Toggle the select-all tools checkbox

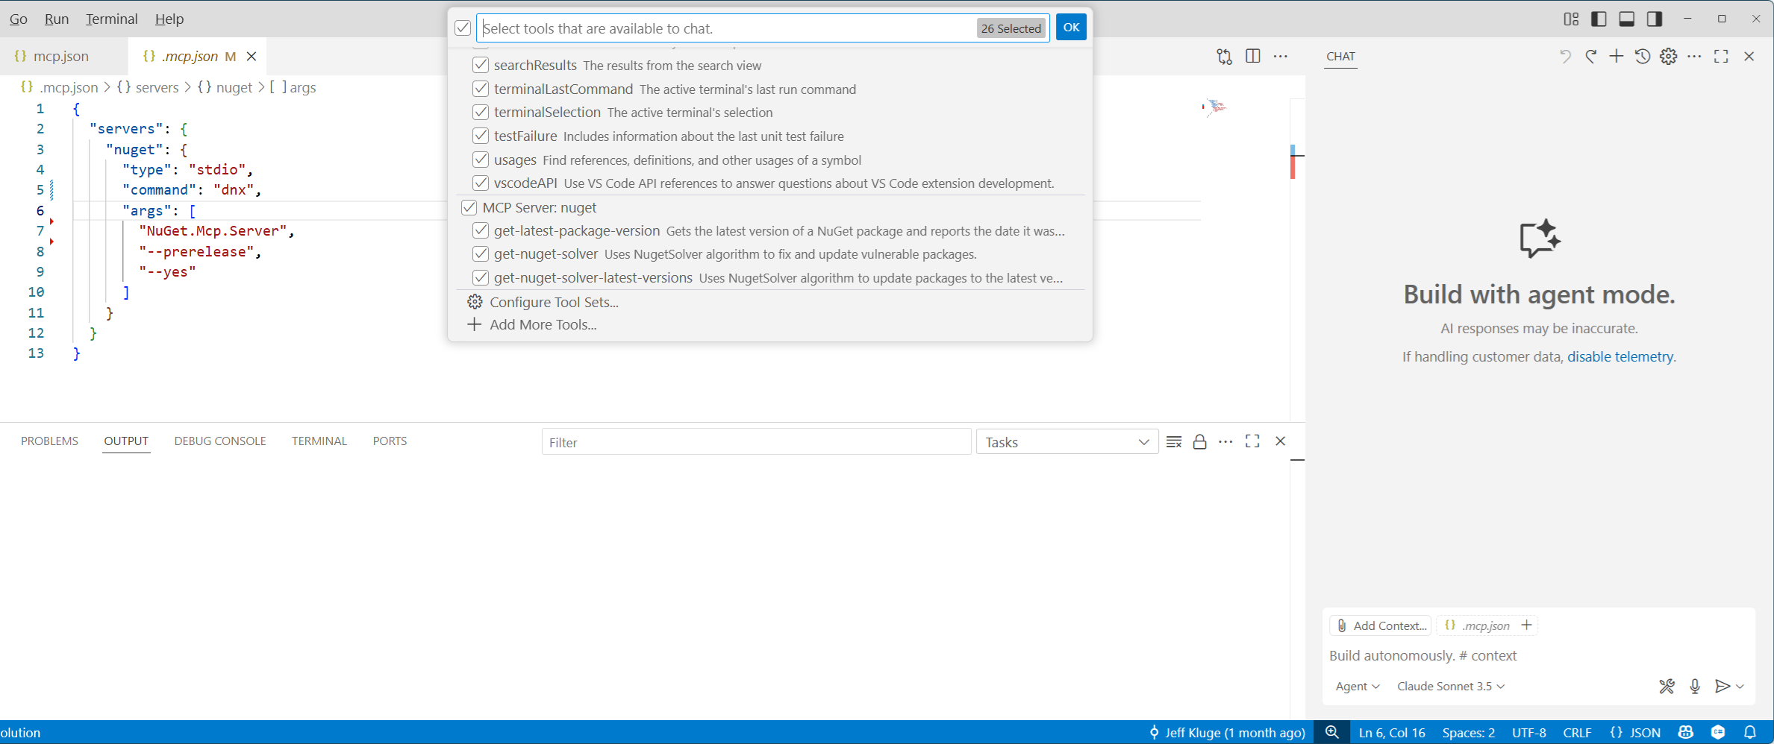(x=463, y=28)
